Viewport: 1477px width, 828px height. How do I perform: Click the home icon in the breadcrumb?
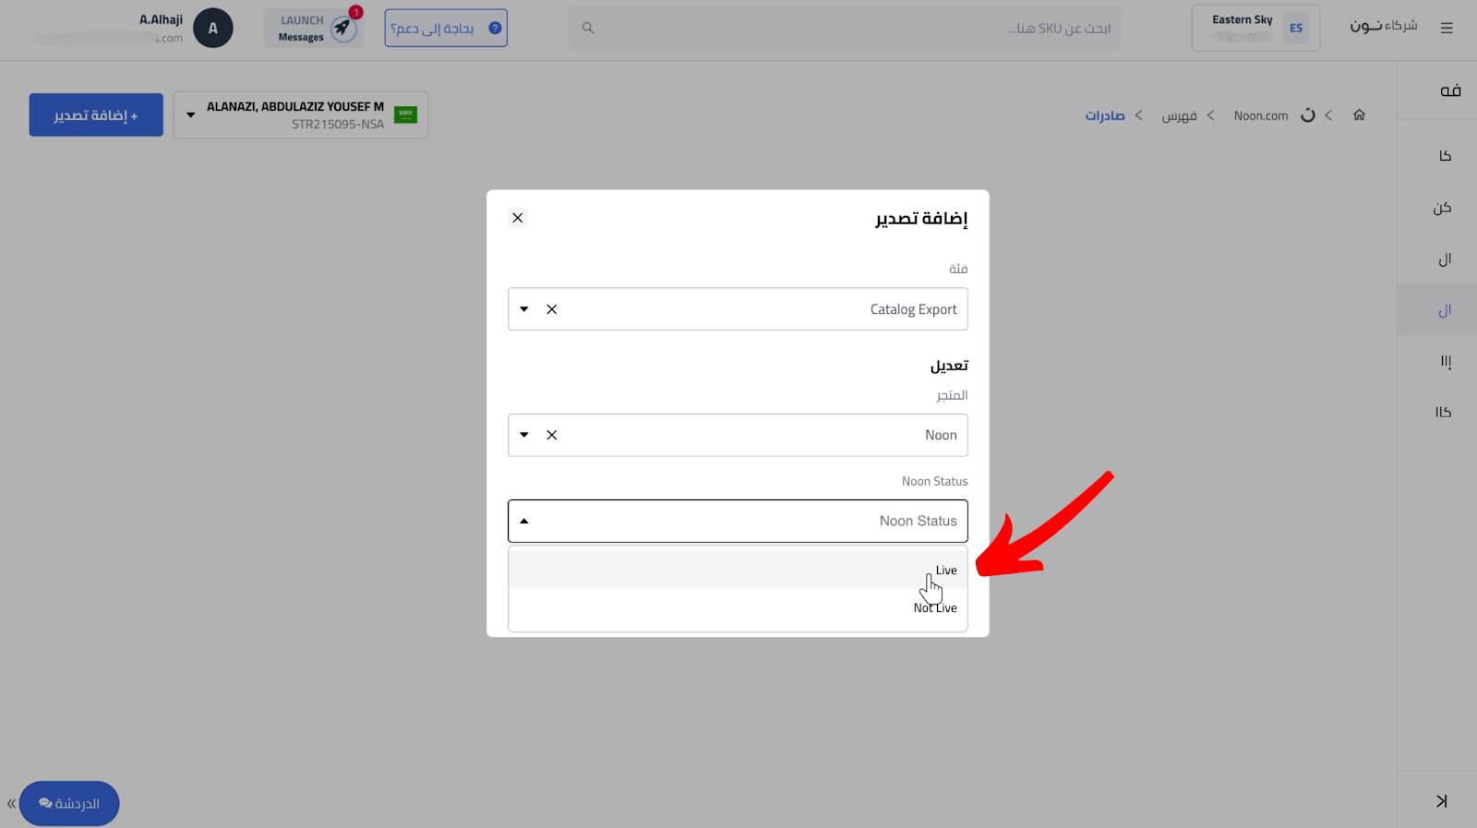1359,115
